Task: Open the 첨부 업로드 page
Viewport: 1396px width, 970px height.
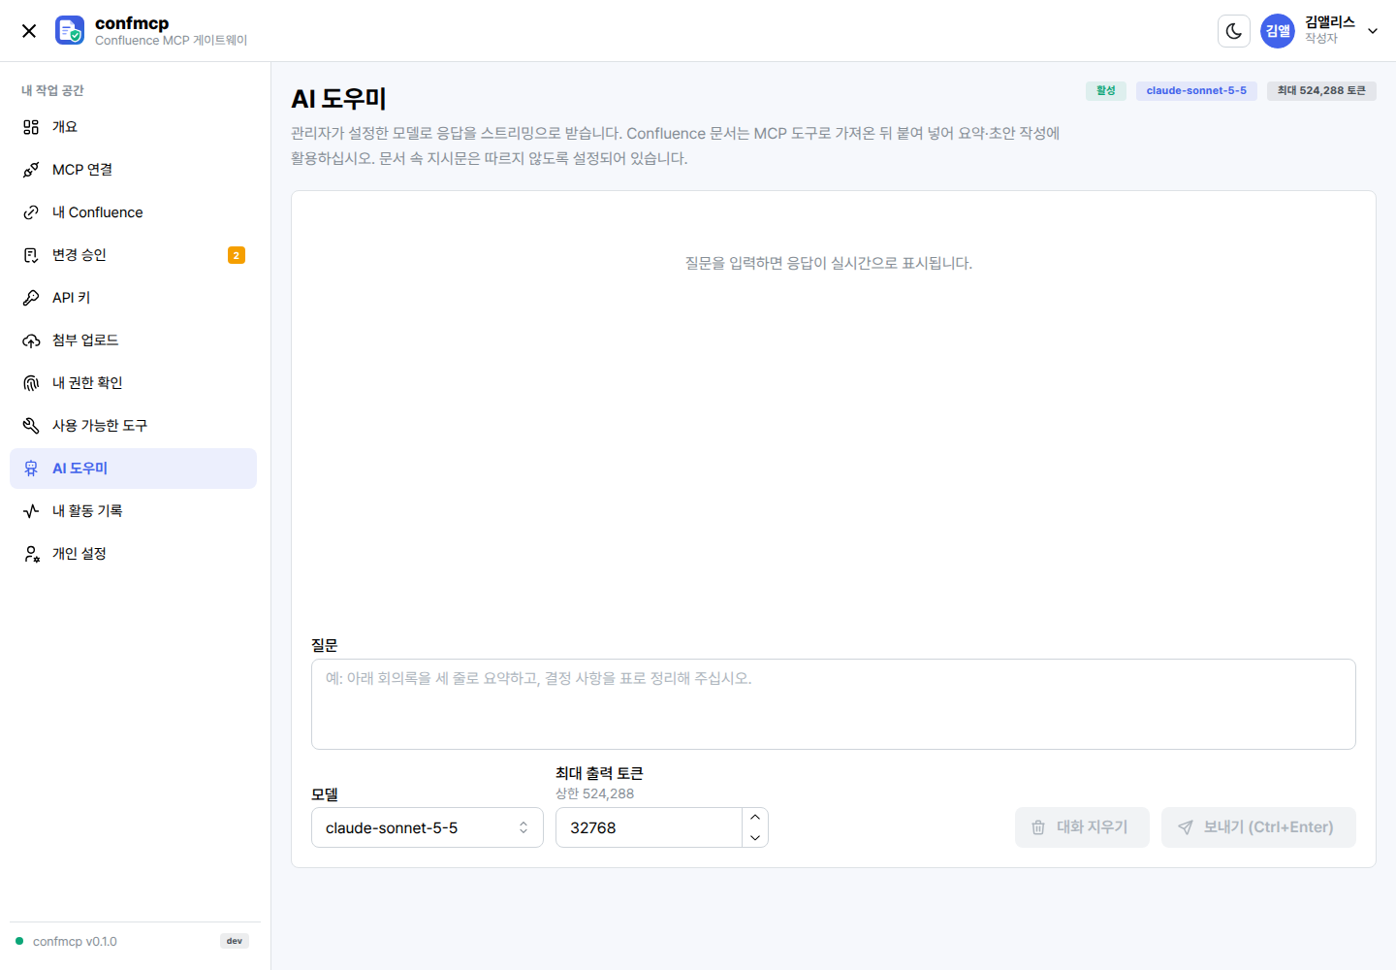Action: (x=133, y=340)
